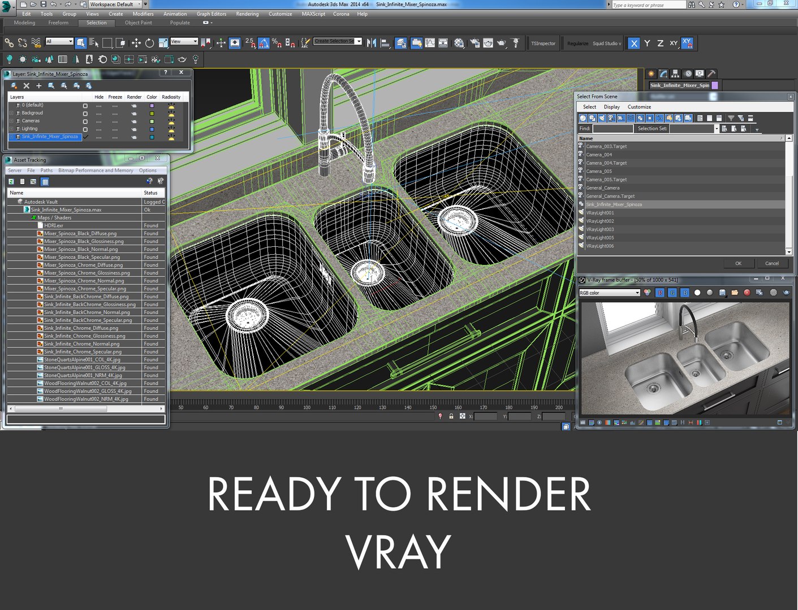The width and height of the screenshot is (798, 610).
Task: Open the Material Editor sphere icon
Action: click(x=459, y=43)
